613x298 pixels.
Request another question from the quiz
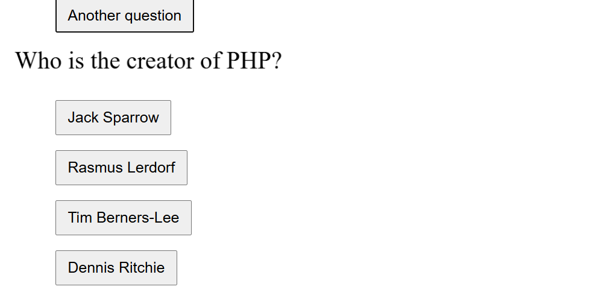click(125, 16)
